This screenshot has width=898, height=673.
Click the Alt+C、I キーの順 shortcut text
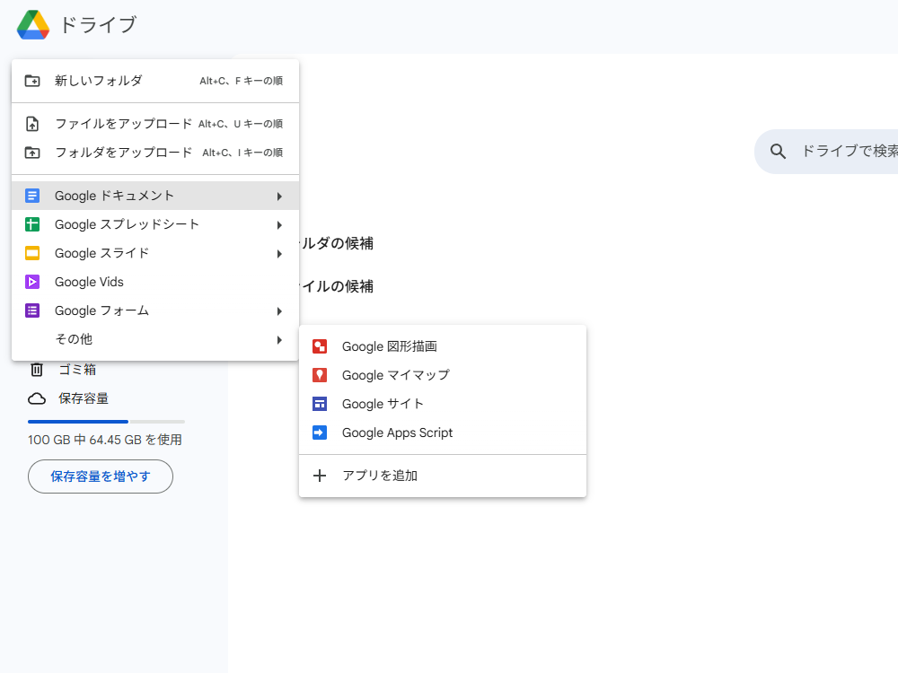pyautogui.click(x=242, y=153)
